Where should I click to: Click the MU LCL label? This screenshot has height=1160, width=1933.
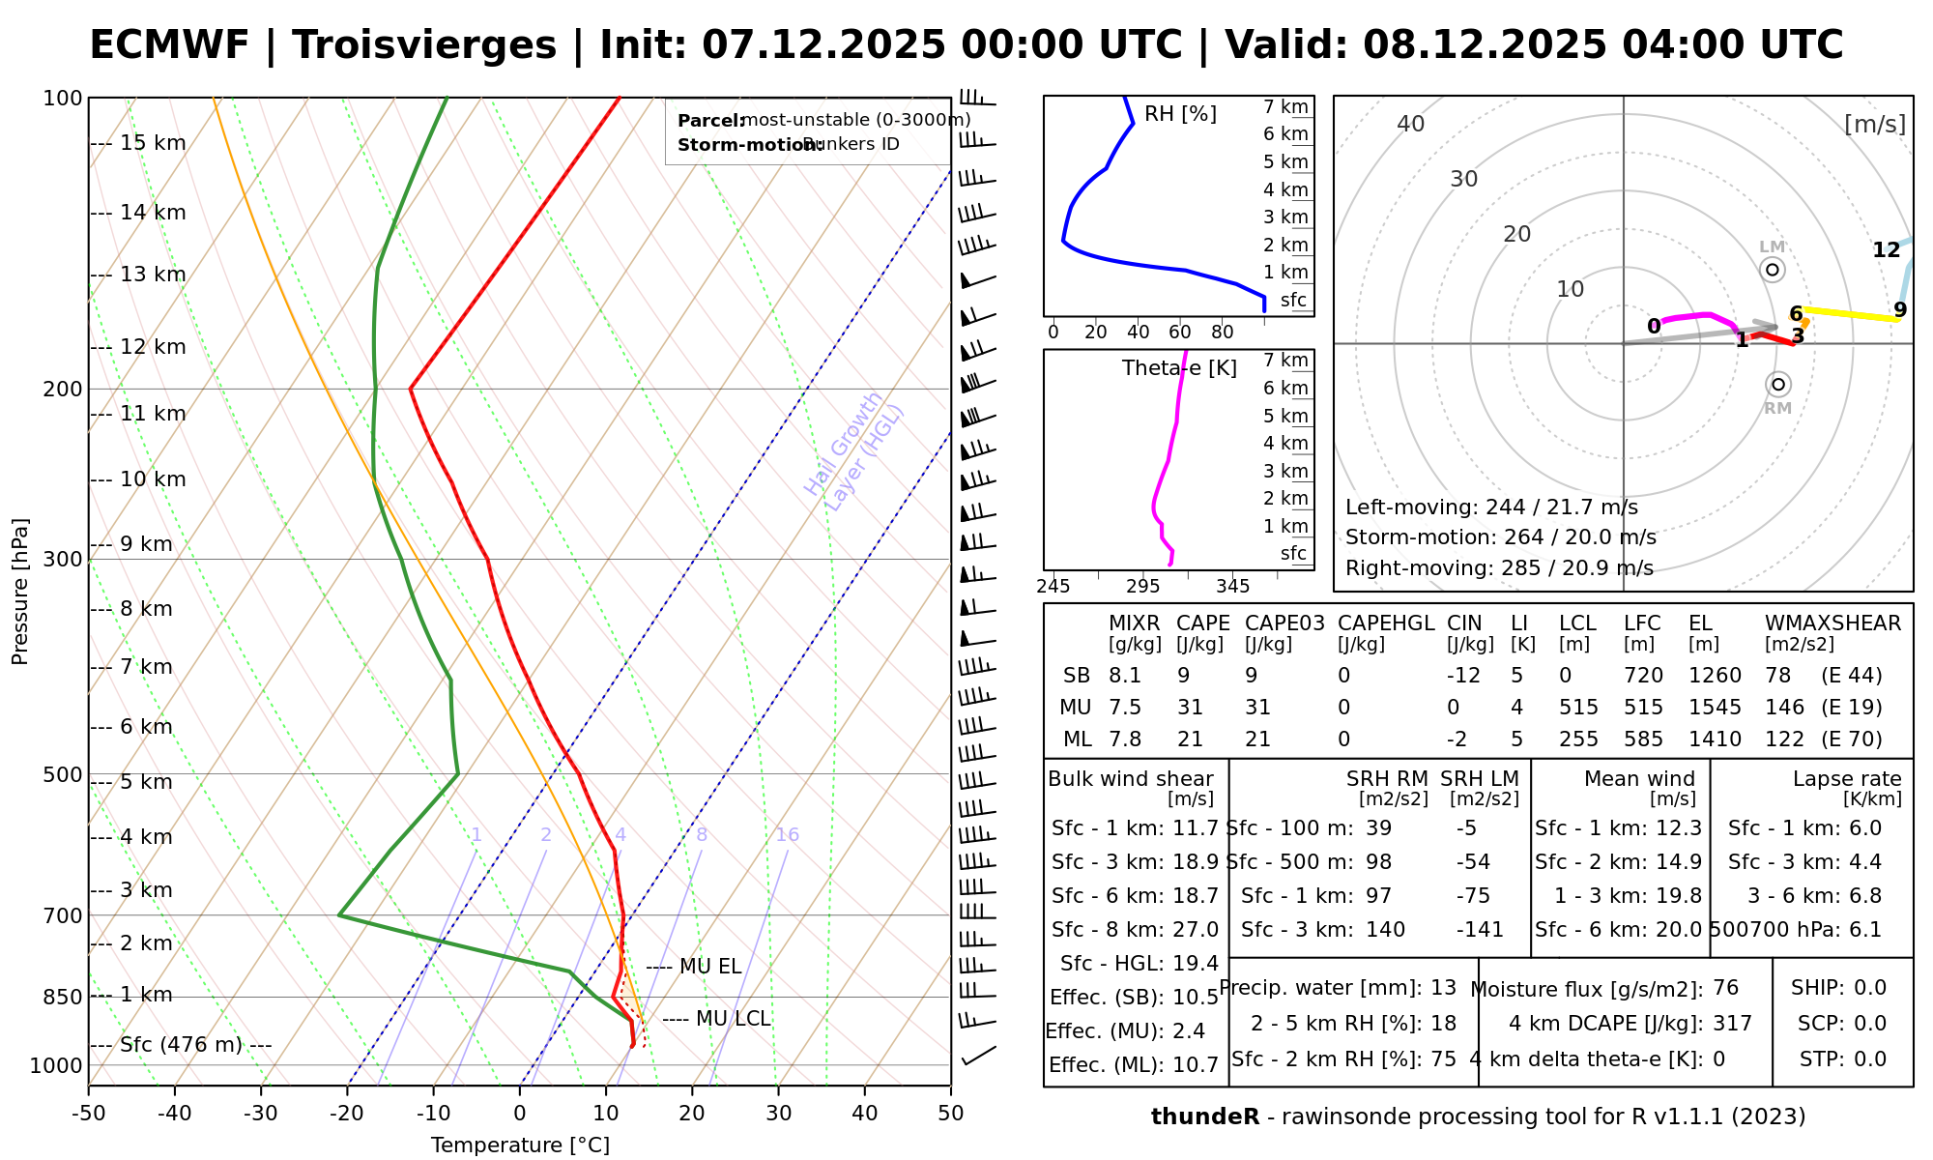[733, 1019]
